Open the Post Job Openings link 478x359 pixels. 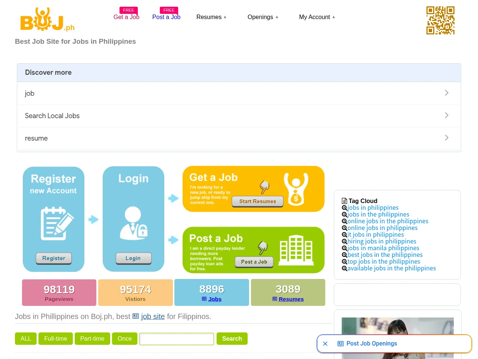click(372, 344)
